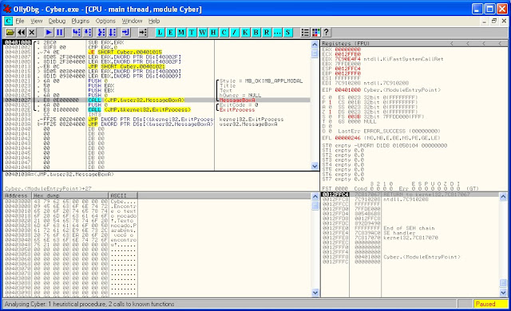Select the JMP SHORT Cyber.00401021 instruction
Viewport: 511px width, 311px height.
tap(126, 66)
